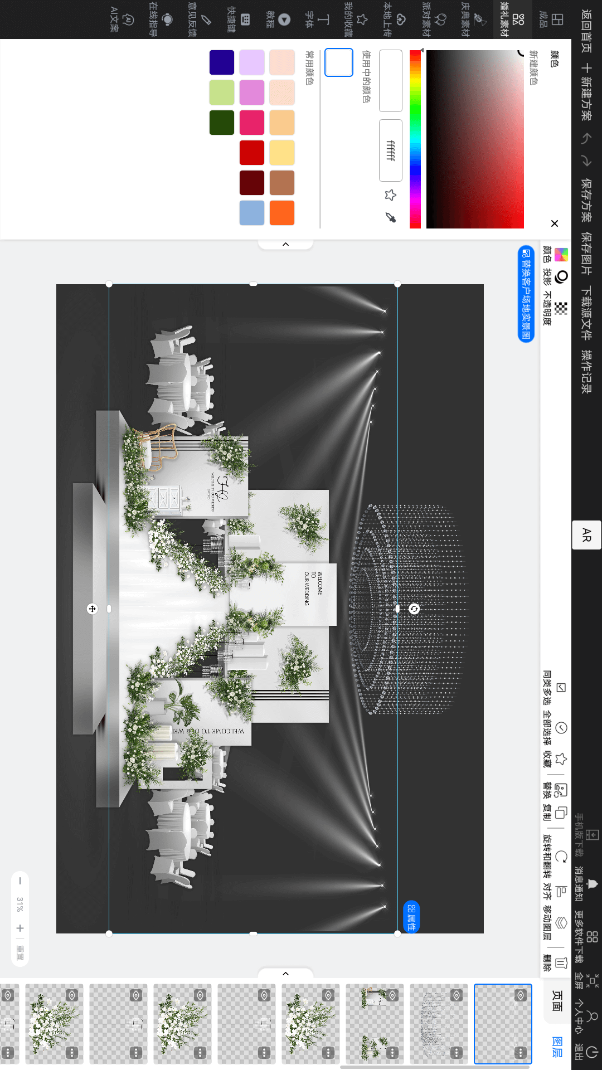The height and width of the screenshot is (1070, 602).
Task: Open the three-dot menu on the selected layer
Action: [x=521, y=1053]
